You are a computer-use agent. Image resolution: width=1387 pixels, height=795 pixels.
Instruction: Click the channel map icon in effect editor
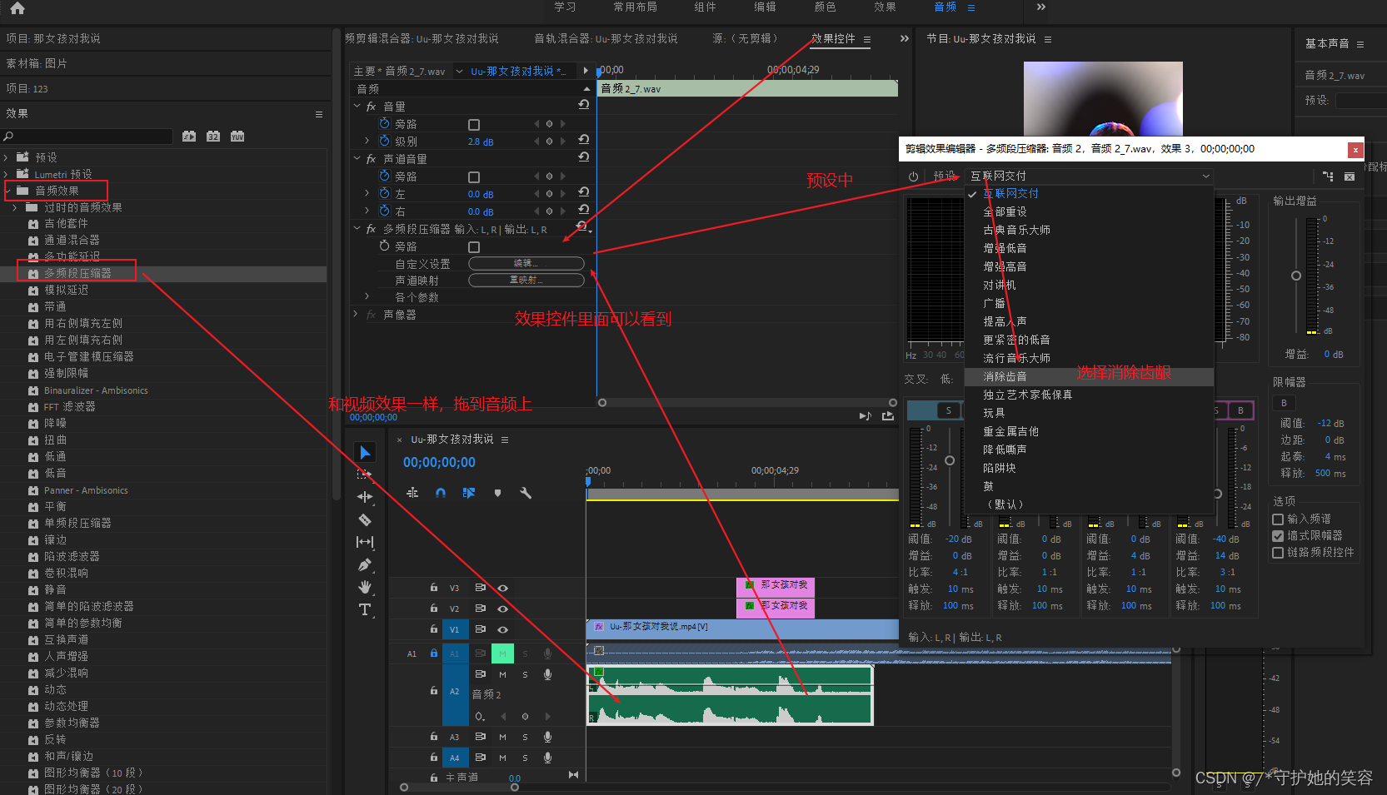[x=1328, y=176]
